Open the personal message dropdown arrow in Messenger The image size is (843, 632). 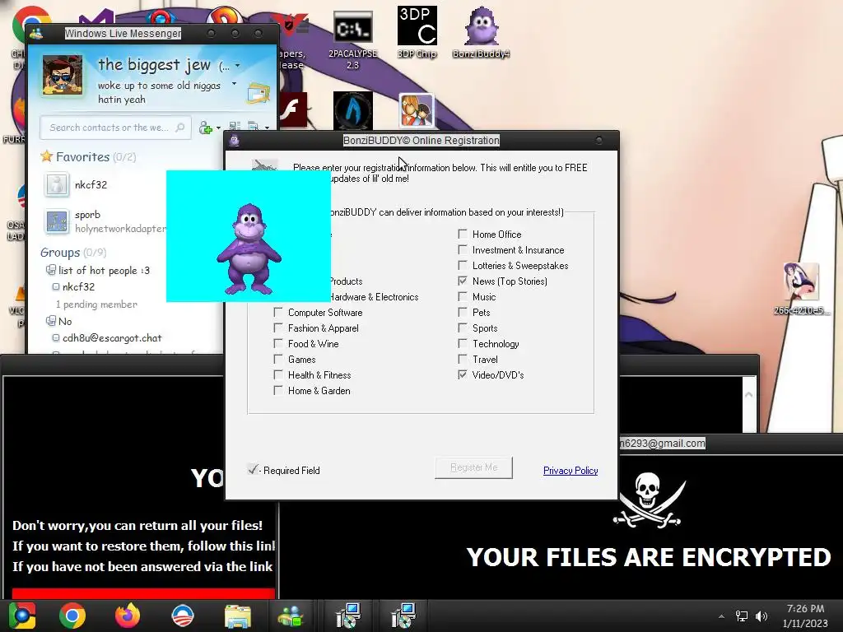[234, 84]
